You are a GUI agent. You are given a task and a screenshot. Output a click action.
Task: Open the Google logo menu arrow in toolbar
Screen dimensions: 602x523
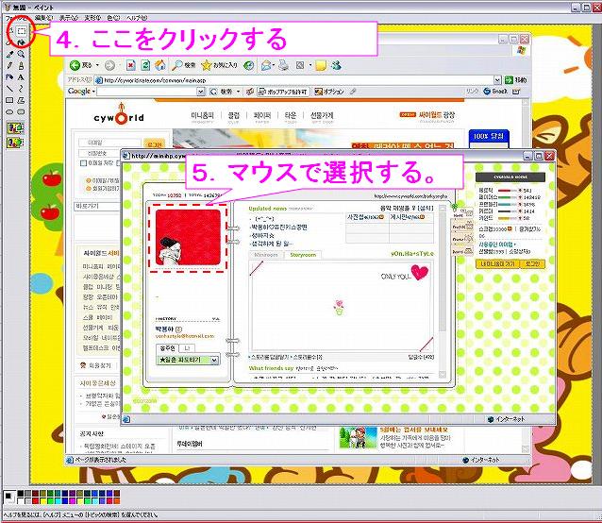pos(93,92)
